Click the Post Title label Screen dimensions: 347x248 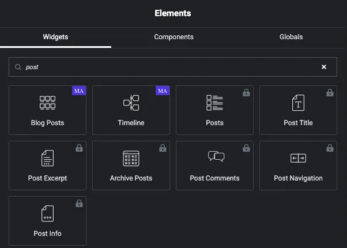pyautogui.click(x=298, y=123)
